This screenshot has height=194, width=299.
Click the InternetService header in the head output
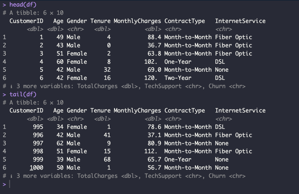[x=240, y=21]
